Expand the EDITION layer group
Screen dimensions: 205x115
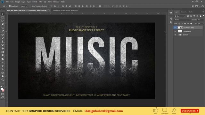click(178, 35)
